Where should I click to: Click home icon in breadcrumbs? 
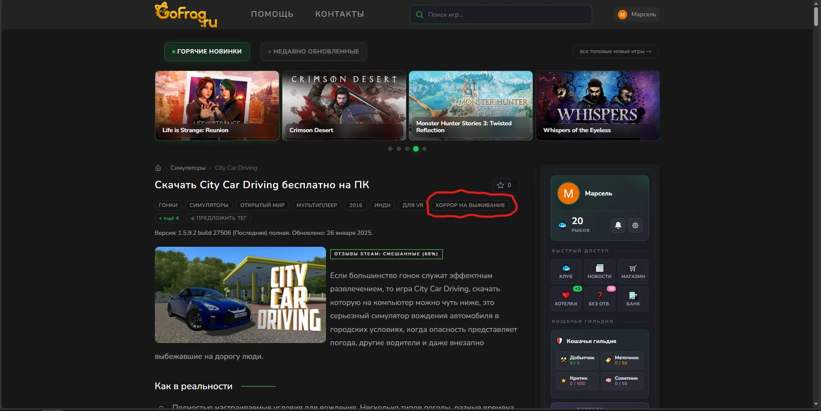tap(158, 168)
